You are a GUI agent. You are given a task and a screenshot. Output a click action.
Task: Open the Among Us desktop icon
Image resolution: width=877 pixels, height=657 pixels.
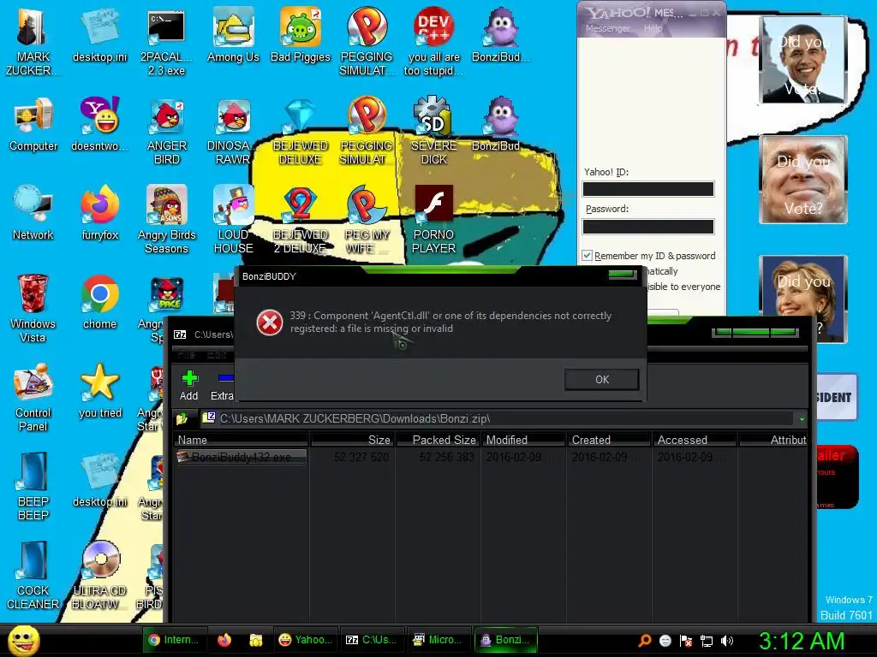tap(233, 34)
